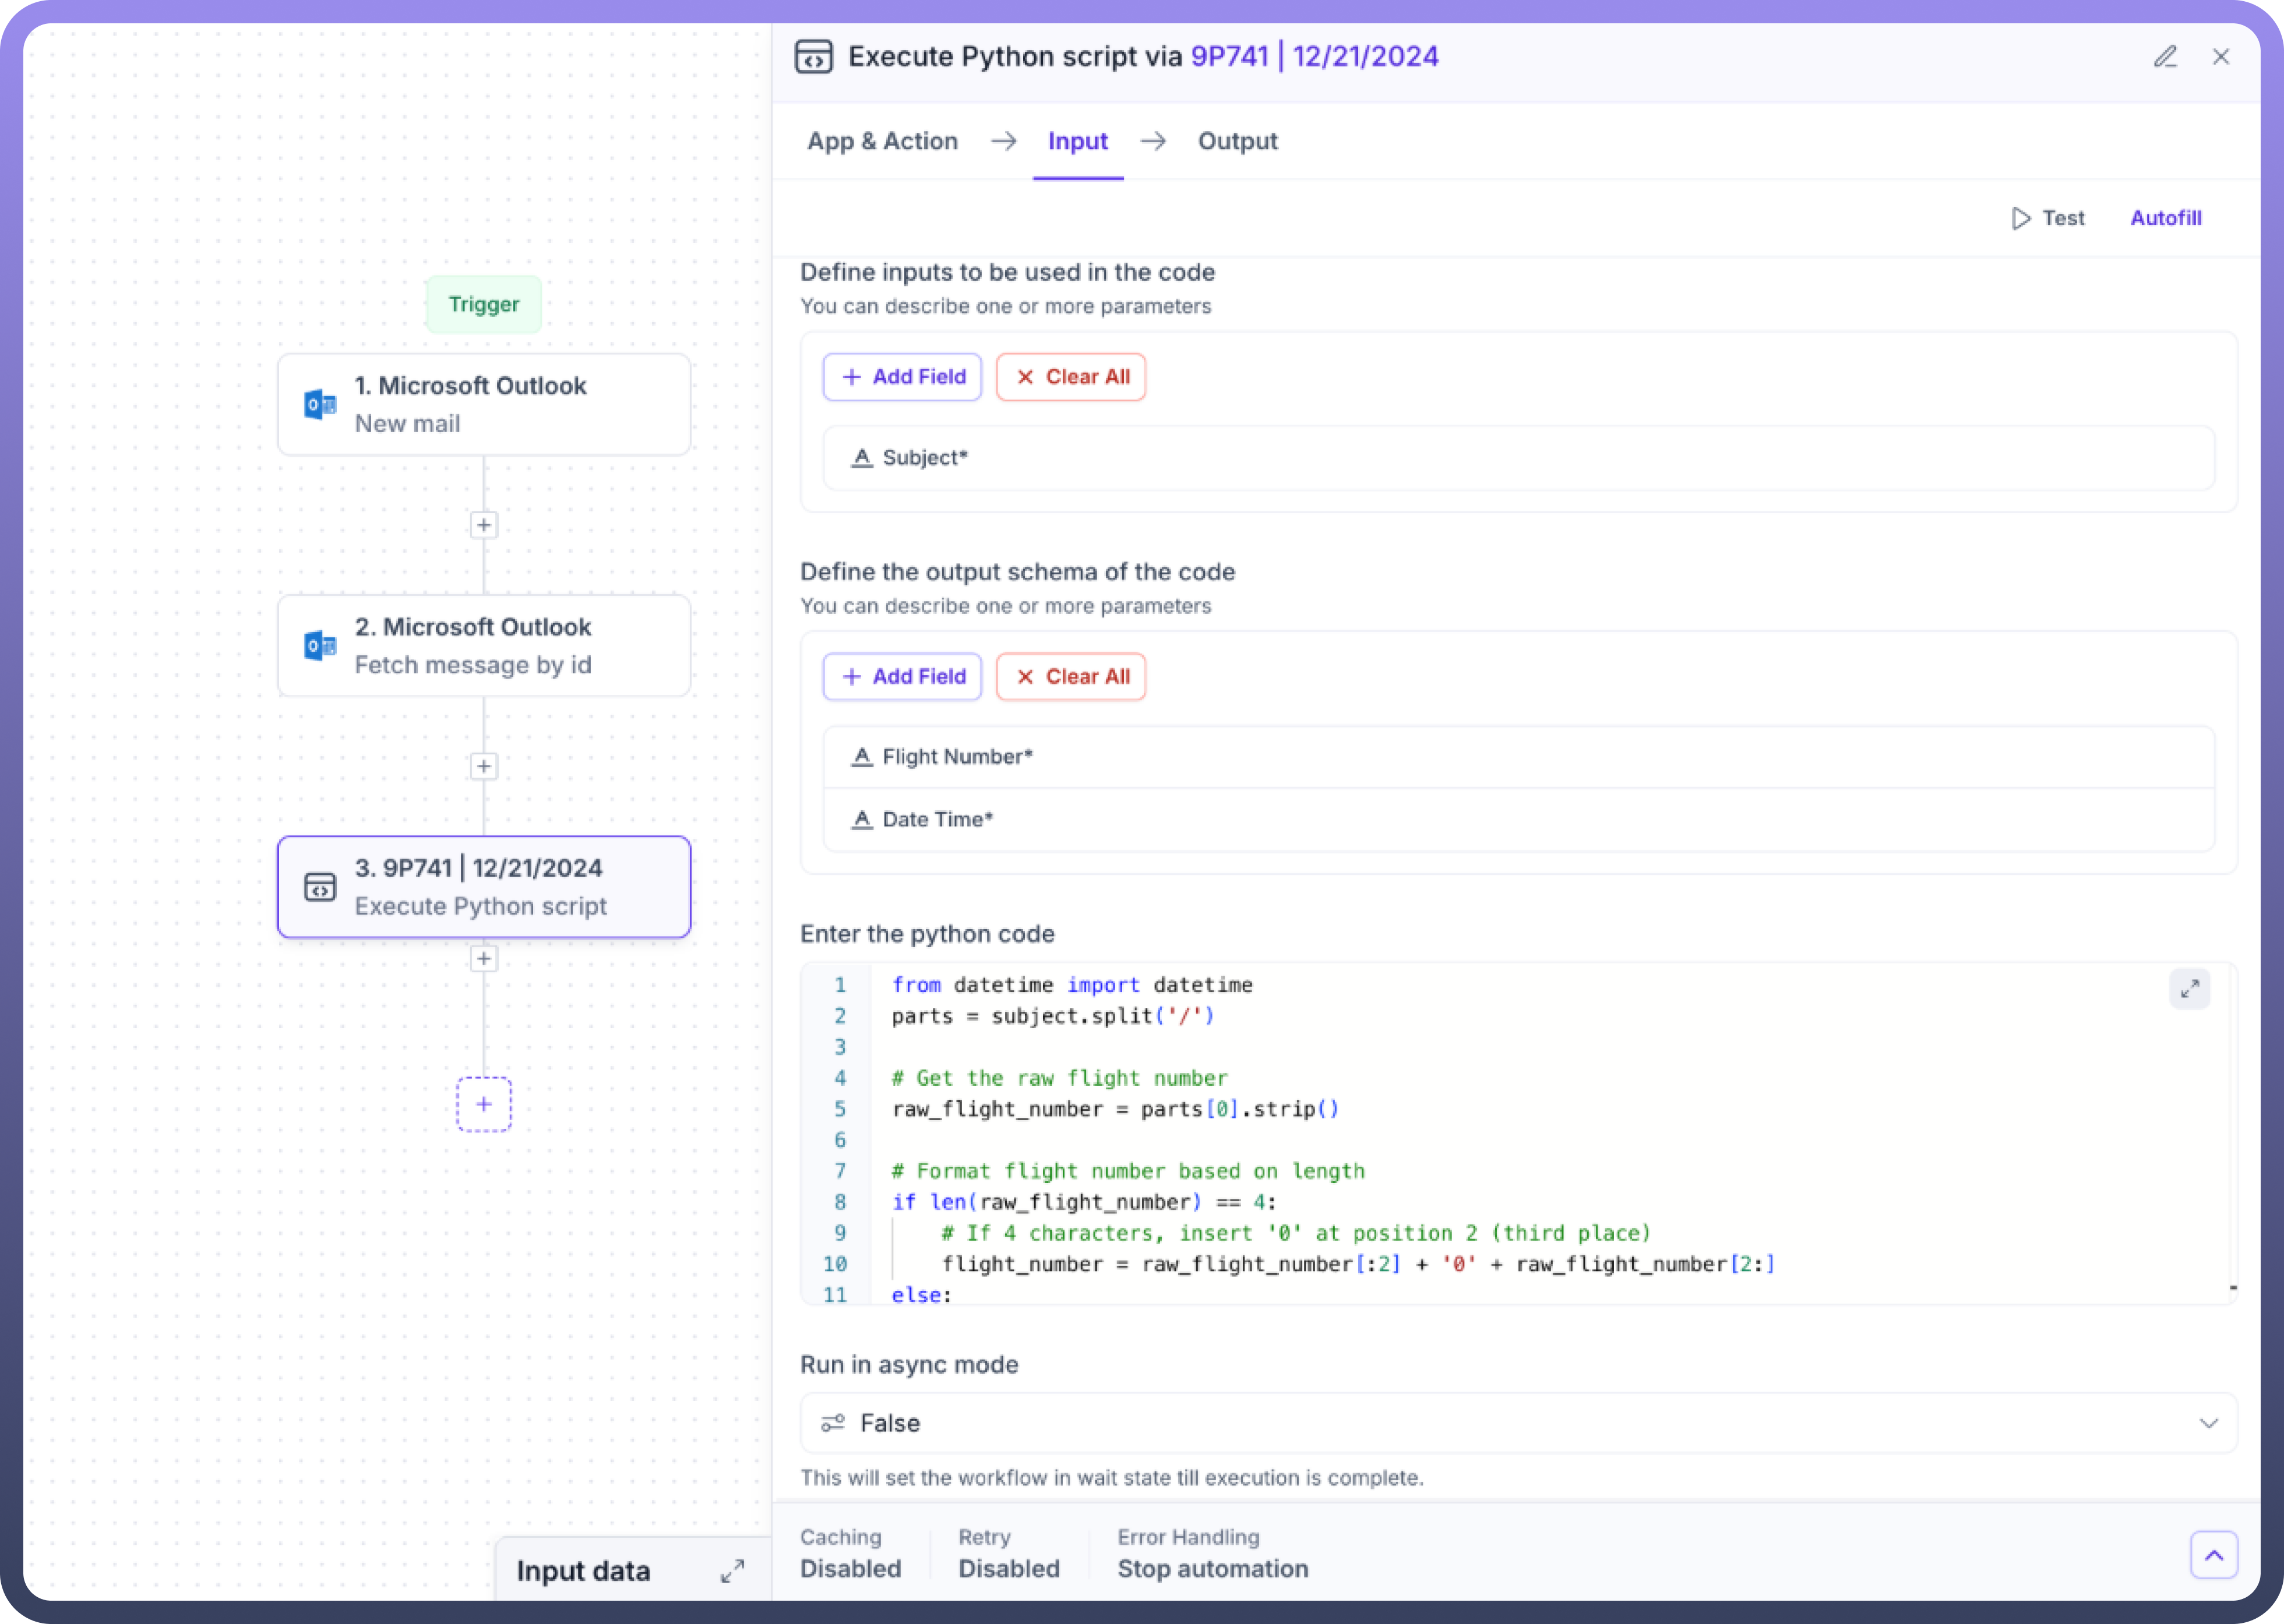This screenshot has height=1624, width=2284.
Task: Click Clear All under output schema
Action: pyautogui.click(x=1070, y=677)
